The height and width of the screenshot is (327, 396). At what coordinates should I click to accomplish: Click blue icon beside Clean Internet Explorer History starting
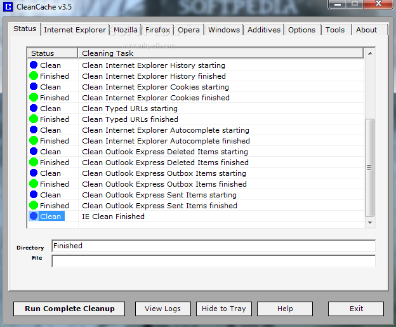click(34, 65)
